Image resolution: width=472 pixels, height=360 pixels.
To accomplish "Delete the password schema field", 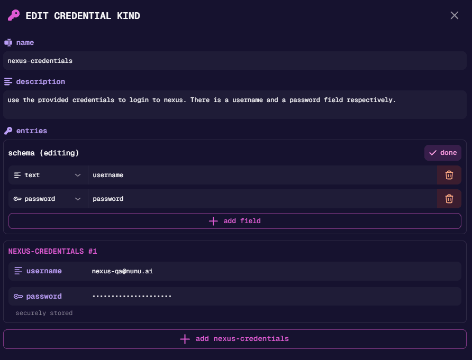I will 449,199.
